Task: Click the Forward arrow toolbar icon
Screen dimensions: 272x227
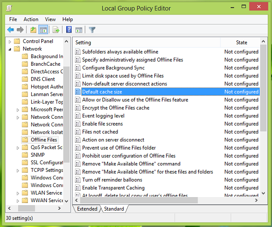Action: (20, 30)
